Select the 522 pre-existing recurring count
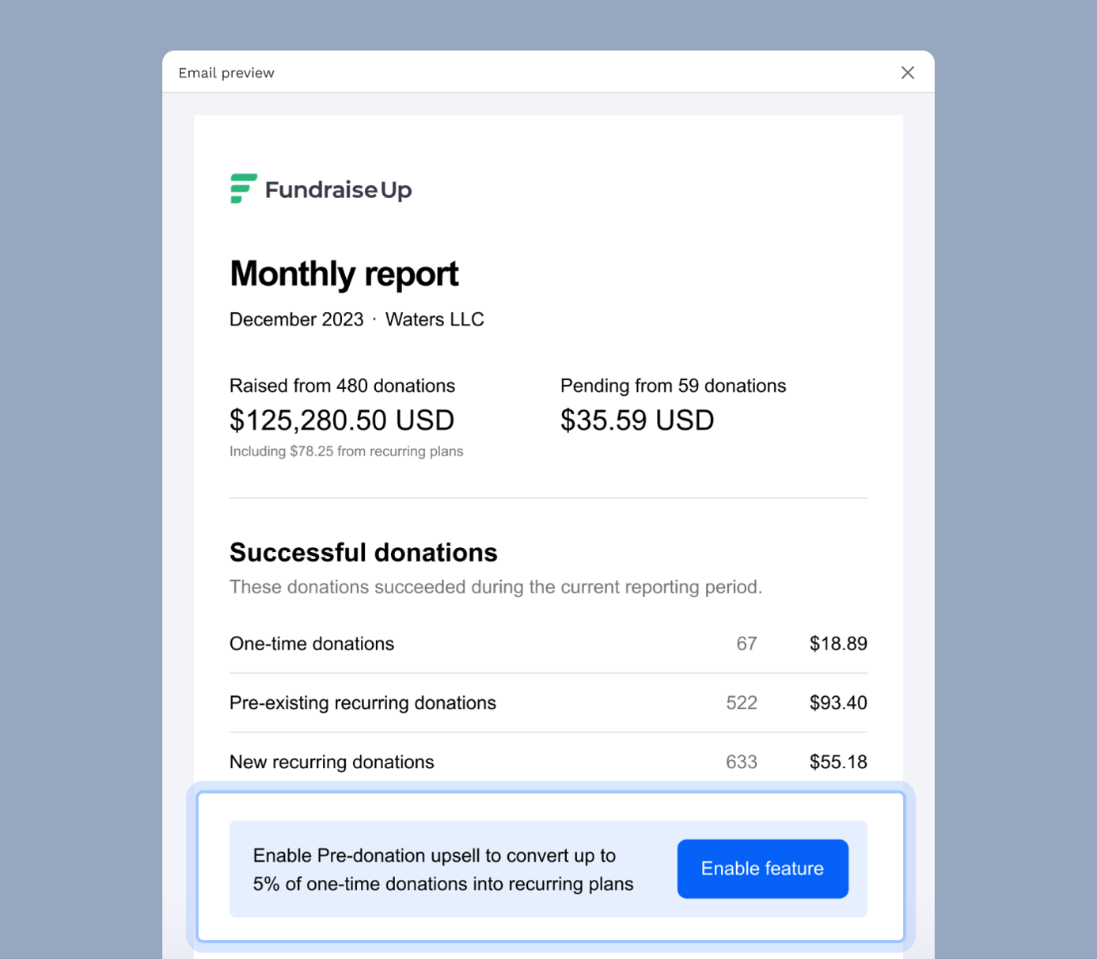Screen dimensions: 1097x959 click(x=742, y=703)
